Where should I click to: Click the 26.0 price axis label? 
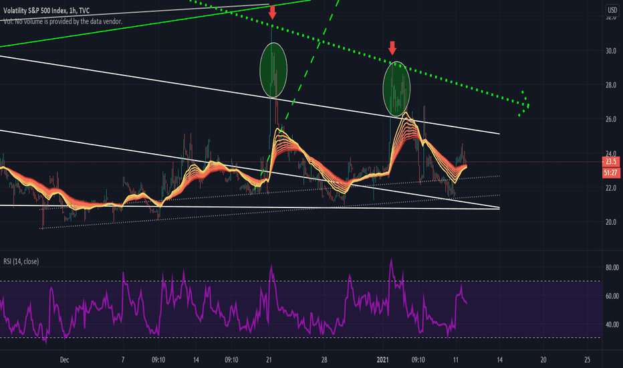coord(611,119)
